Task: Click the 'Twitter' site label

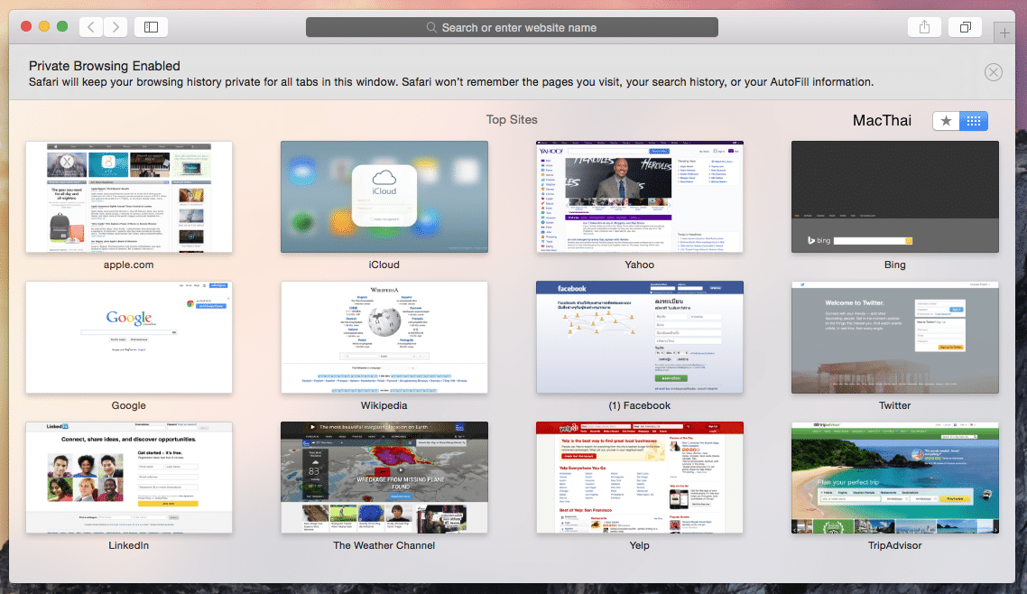Action: pos(894,405)
